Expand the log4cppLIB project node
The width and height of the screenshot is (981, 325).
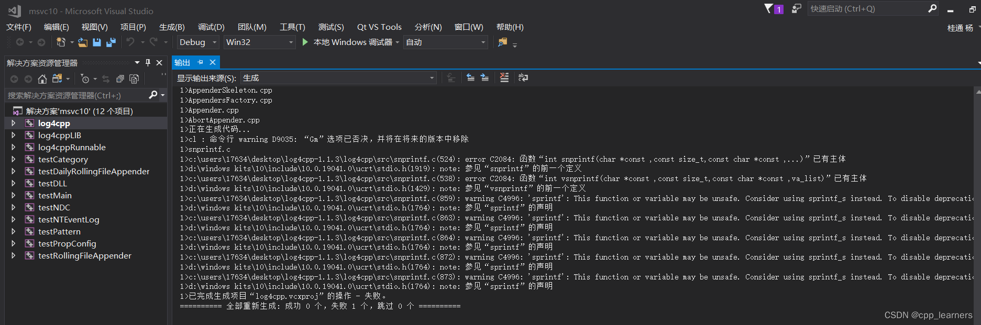click(x=14, y=135)
